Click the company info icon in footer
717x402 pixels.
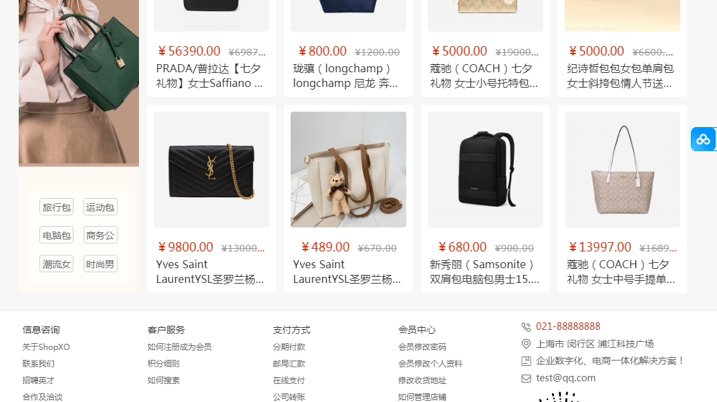526,361
